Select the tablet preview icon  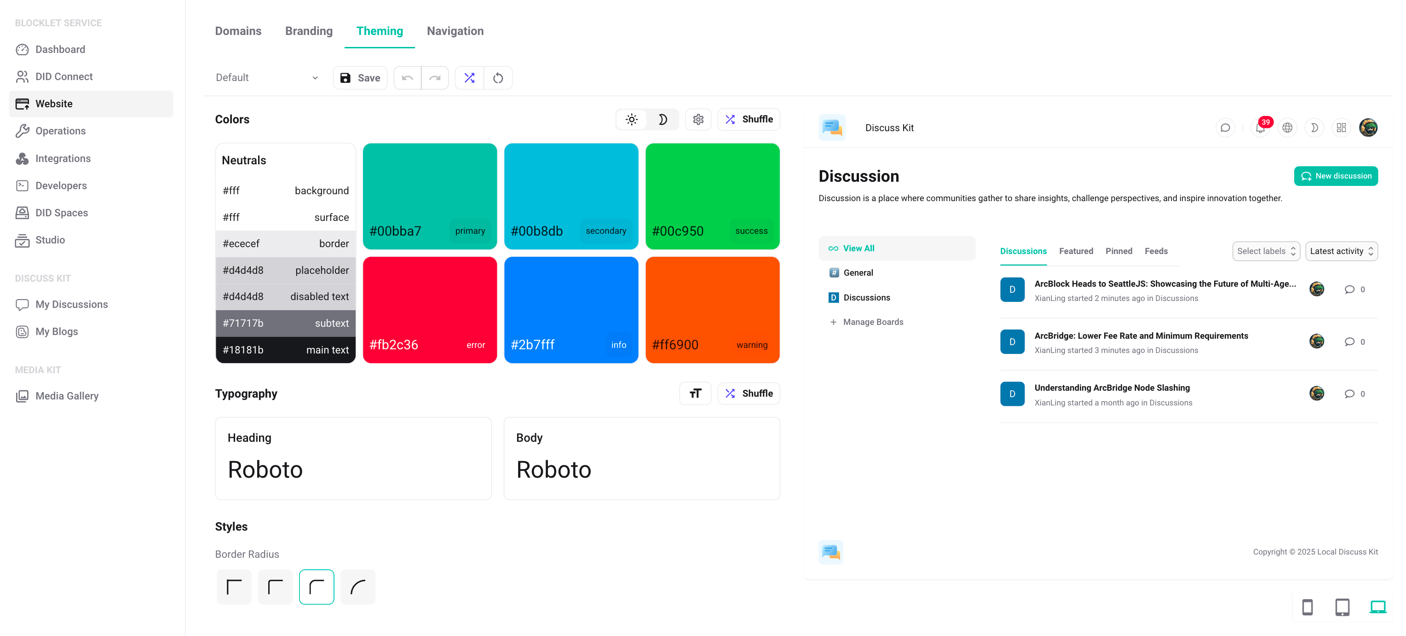(1342, 607)
